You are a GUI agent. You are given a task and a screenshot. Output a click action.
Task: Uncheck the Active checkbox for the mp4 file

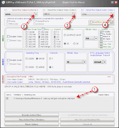pyautogui.click(x=7, y=99)
